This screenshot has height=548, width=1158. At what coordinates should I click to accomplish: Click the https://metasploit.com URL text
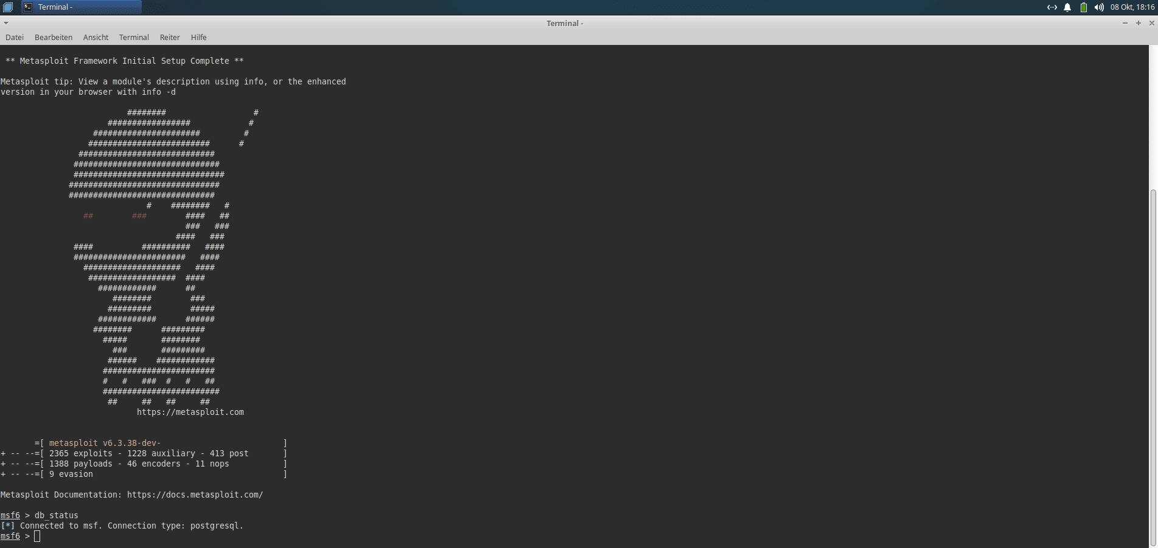click(x=190, y=413)
